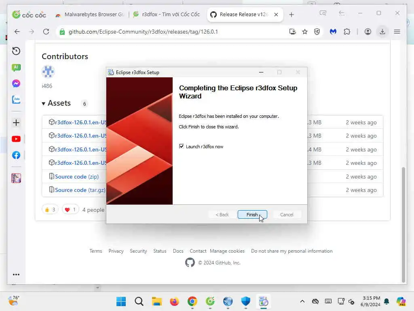Screen dimensions: 414x311
Task: Open the user profile icon
Action: [368, 32]
